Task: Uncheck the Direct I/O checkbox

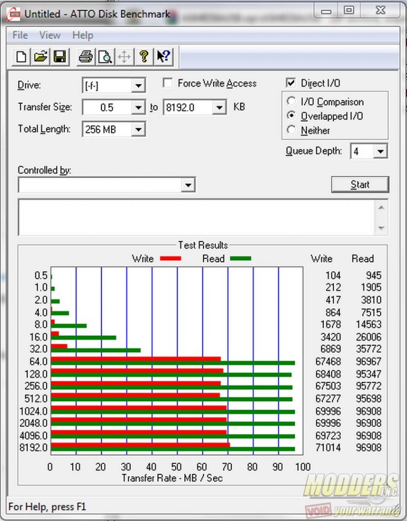Action: pos(291,83)
